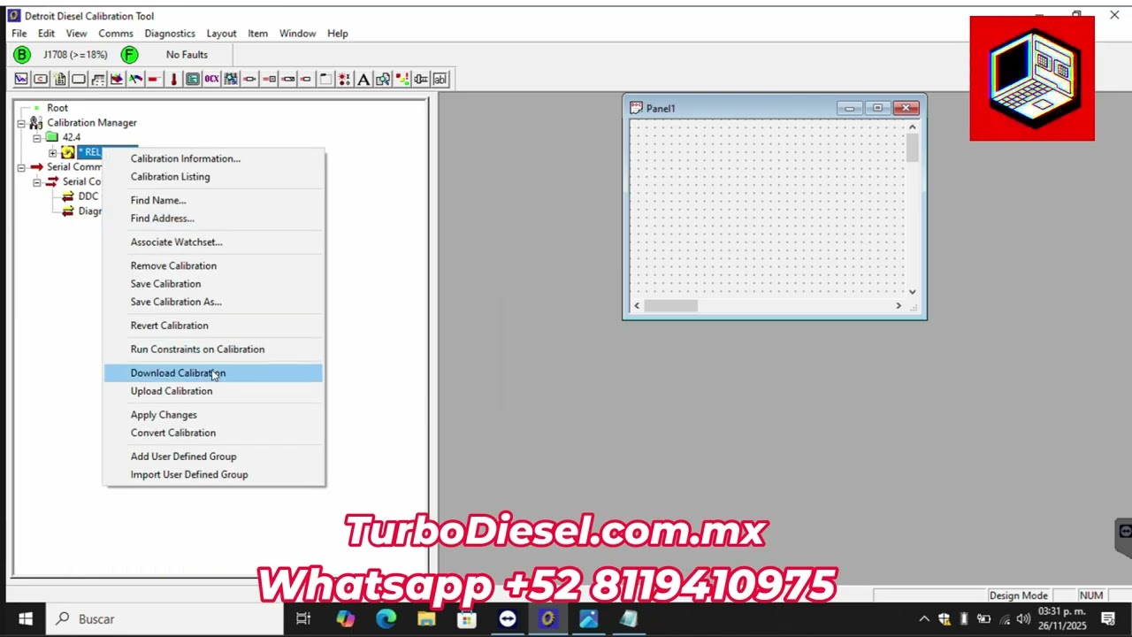Image resolution: width=1132 pixels, height=637 pixels.
Task: Click the Buscar taskbar search box
Action: pos(164,619)
